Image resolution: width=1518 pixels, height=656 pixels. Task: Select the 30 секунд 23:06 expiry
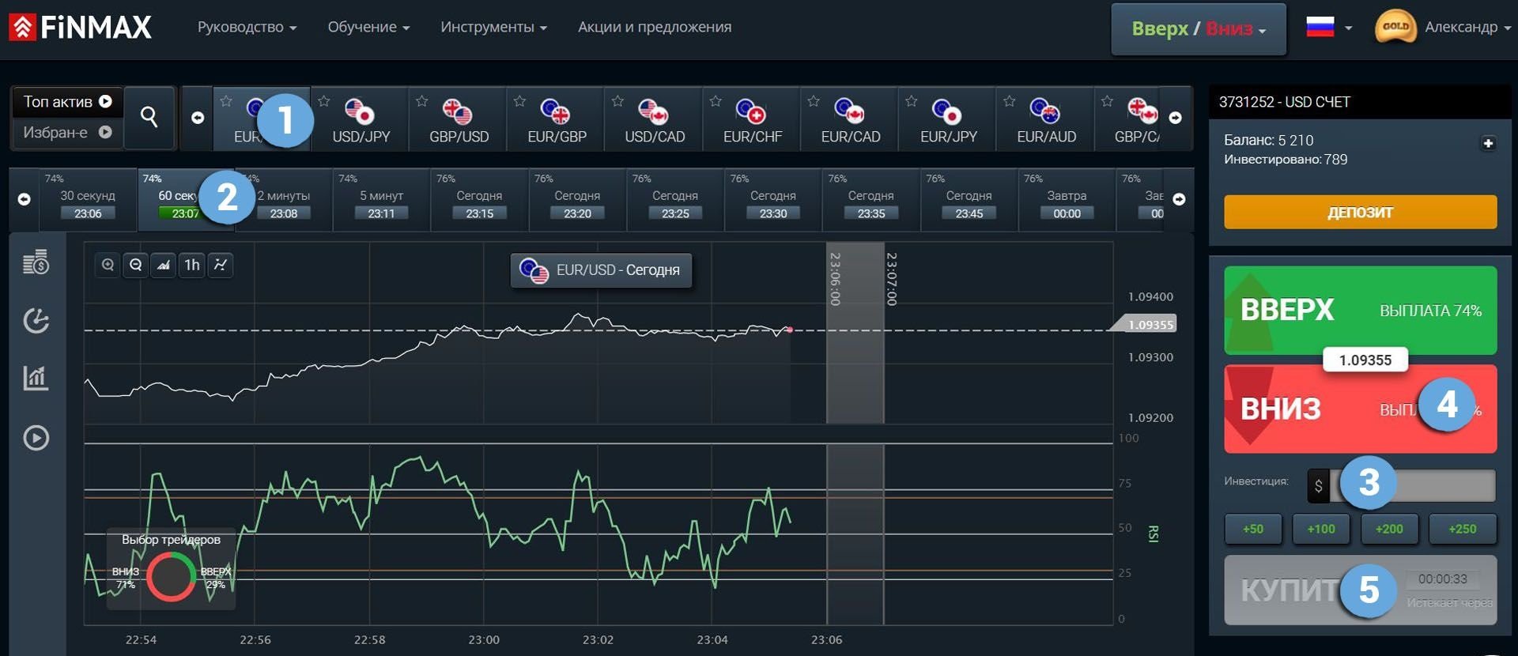pos(88,199)
